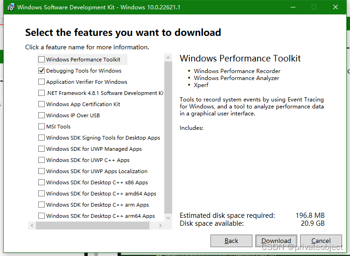Close the SDK installer window
The height and width of the screenshot is (256, 350).
click(335, 7)
